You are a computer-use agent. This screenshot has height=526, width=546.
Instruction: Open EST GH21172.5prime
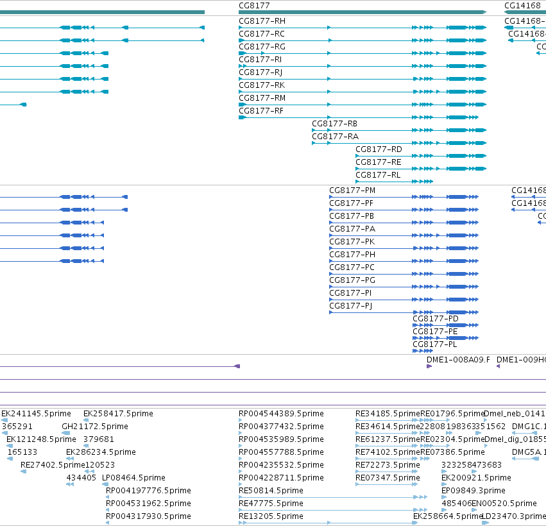[x=95, y=427]
